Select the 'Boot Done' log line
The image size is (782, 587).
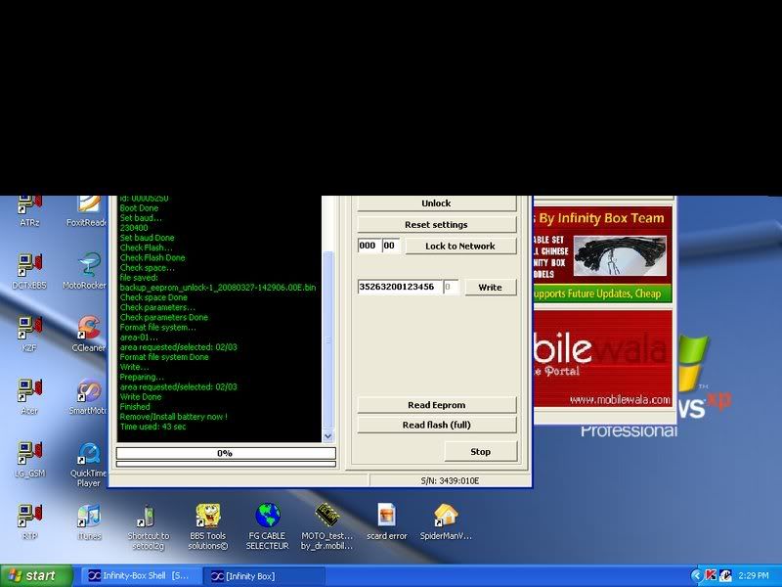coord(139,208)
